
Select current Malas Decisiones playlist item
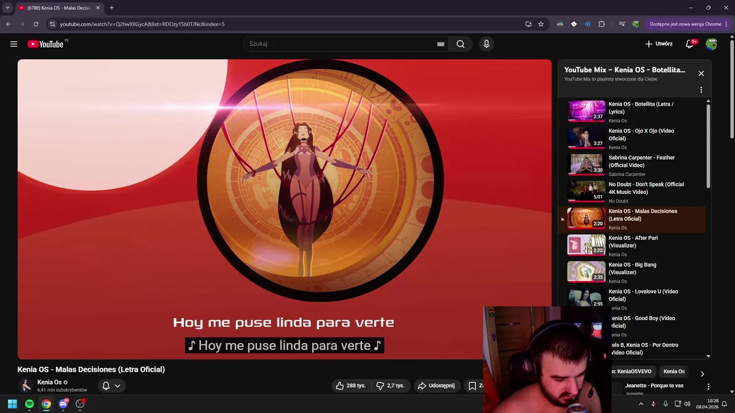(632, 219)
